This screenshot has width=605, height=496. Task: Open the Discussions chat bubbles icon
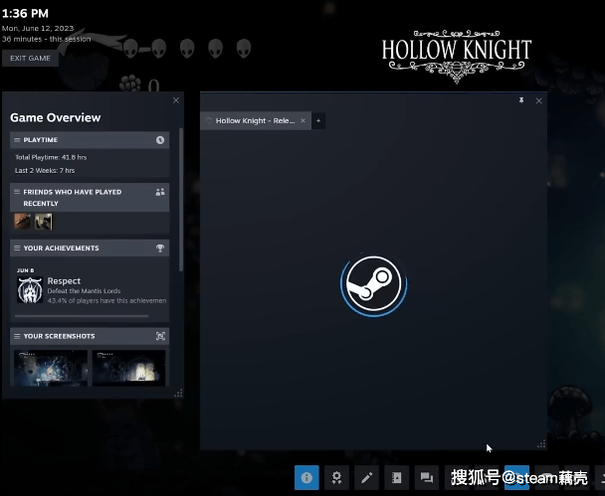[x=427, y=477]
